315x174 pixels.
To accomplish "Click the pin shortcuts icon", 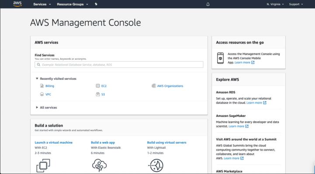I will 96,4.
